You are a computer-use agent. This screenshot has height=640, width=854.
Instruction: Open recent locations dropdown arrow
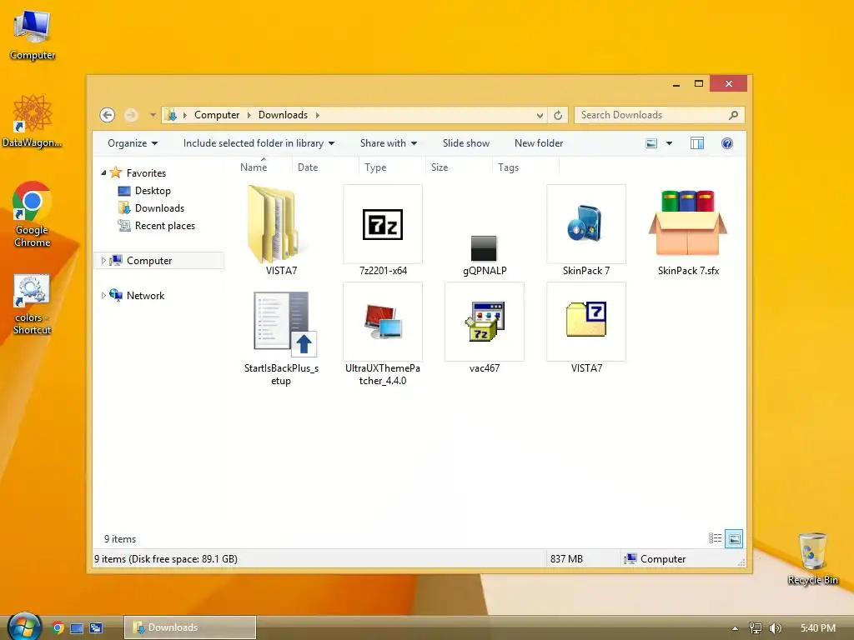[153, 115]
